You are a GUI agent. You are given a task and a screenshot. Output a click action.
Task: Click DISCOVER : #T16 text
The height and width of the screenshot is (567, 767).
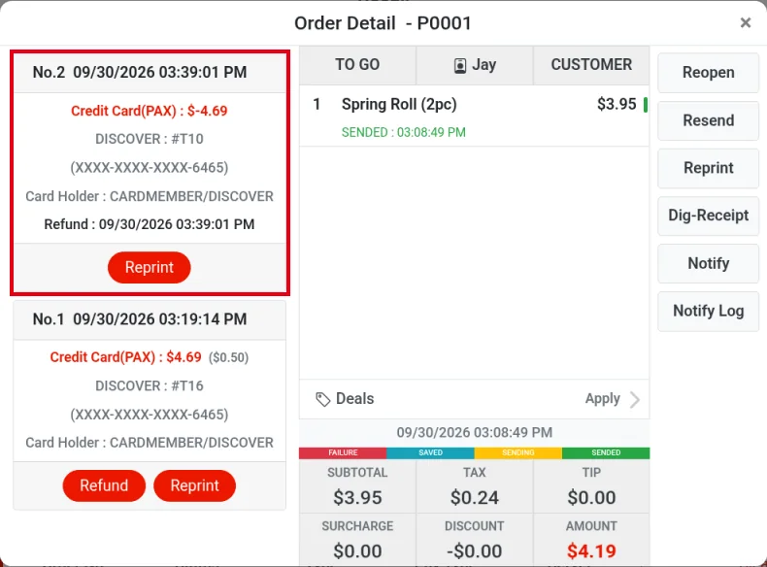tap(150, 386)
